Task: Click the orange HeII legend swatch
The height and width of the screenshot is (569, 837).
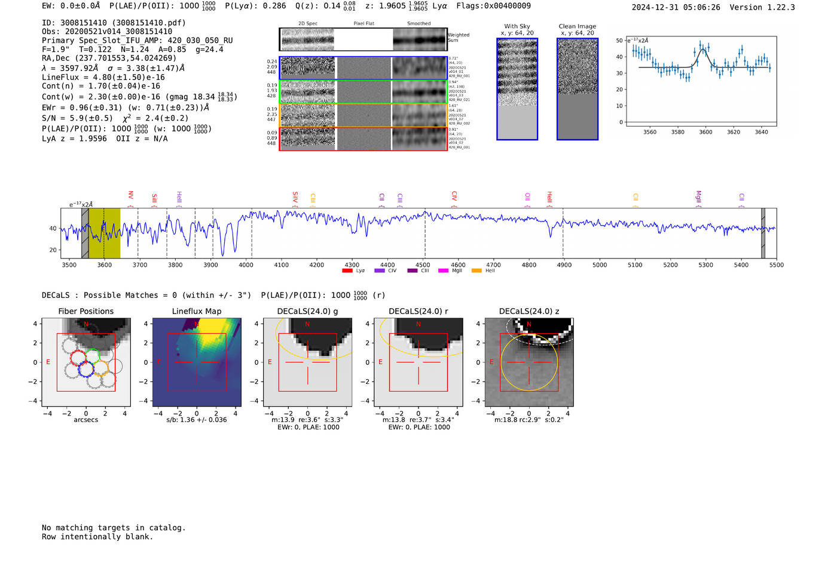Action: tap(476, 270)
